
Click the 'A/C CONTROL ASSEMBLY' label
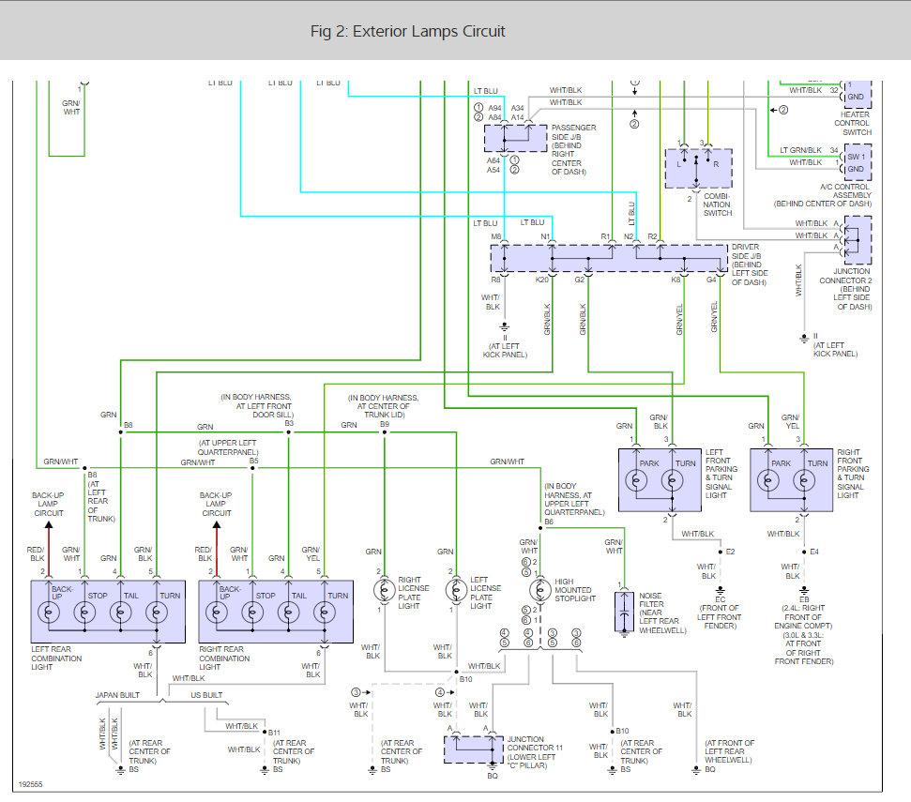pyautogui.click(x=845, y=191)
